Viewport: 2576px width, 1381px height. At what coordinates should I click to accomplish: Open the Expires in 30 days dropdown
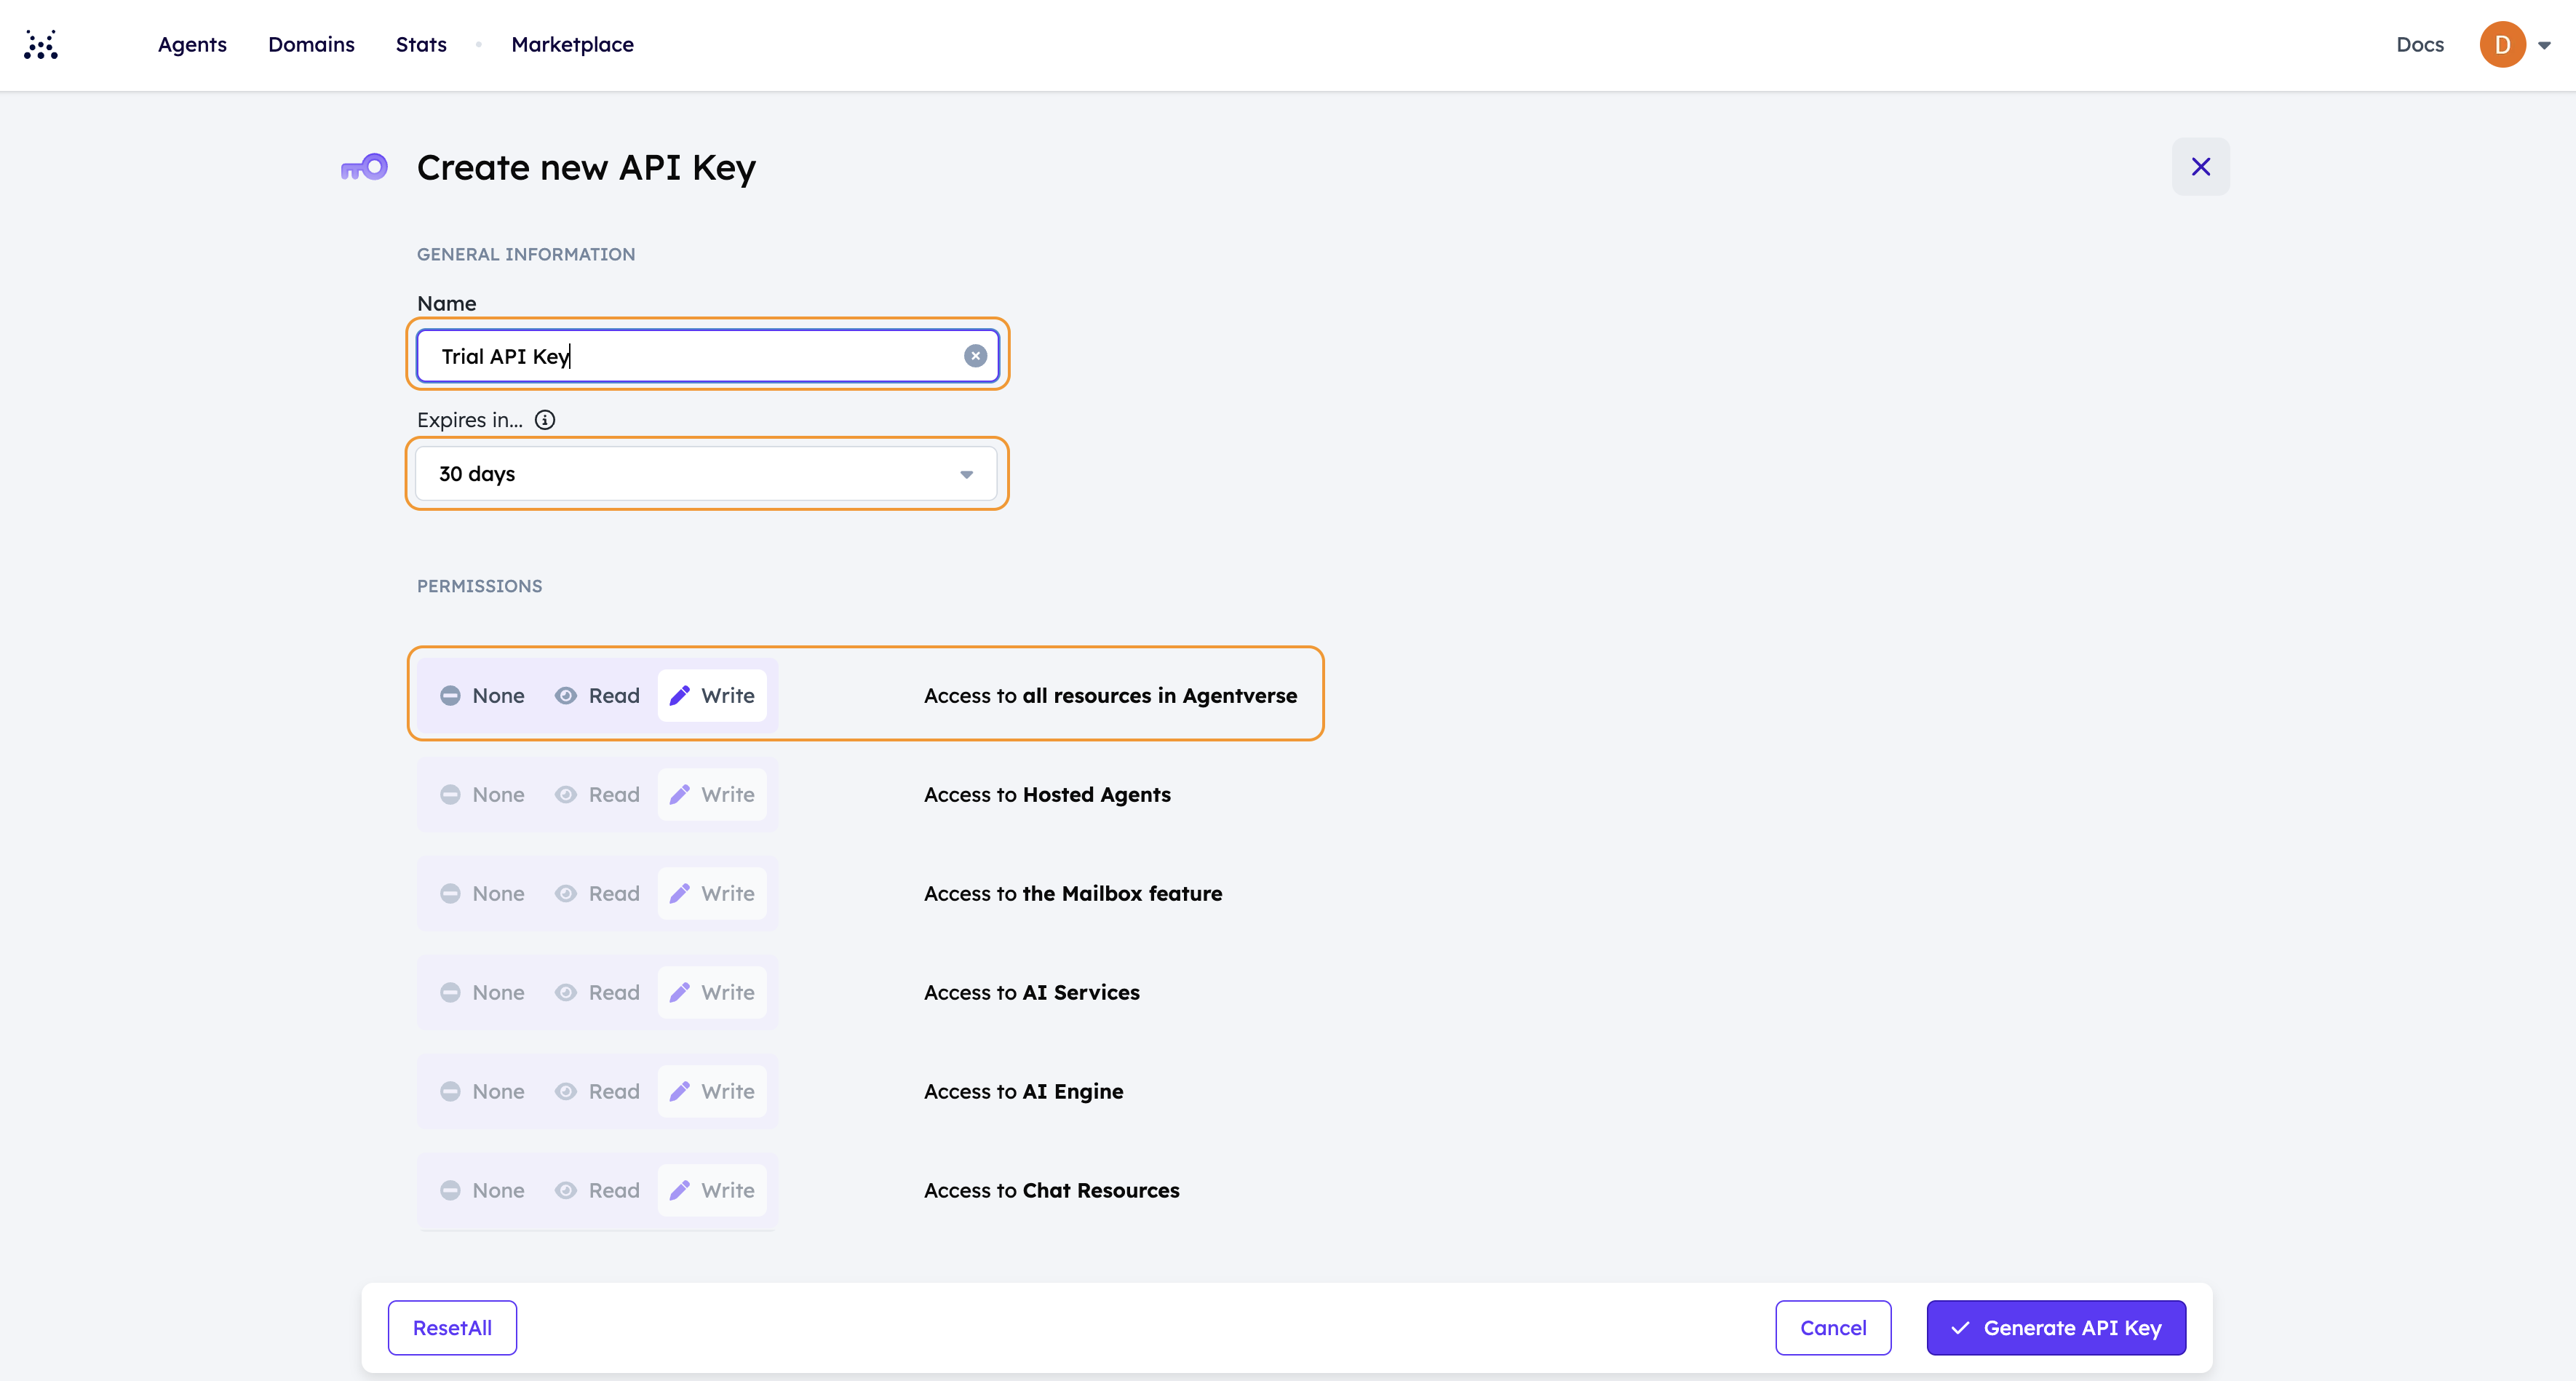click(x=706, y=474)
